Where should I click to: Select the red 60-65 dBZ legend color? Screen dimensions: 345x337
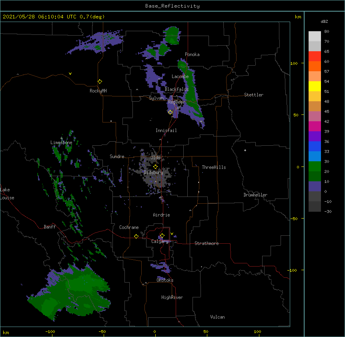(315, 56)
